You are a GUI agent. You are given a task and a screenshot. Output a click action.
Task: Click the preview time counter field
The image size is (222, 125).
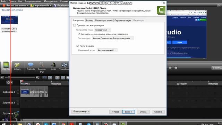217,68
